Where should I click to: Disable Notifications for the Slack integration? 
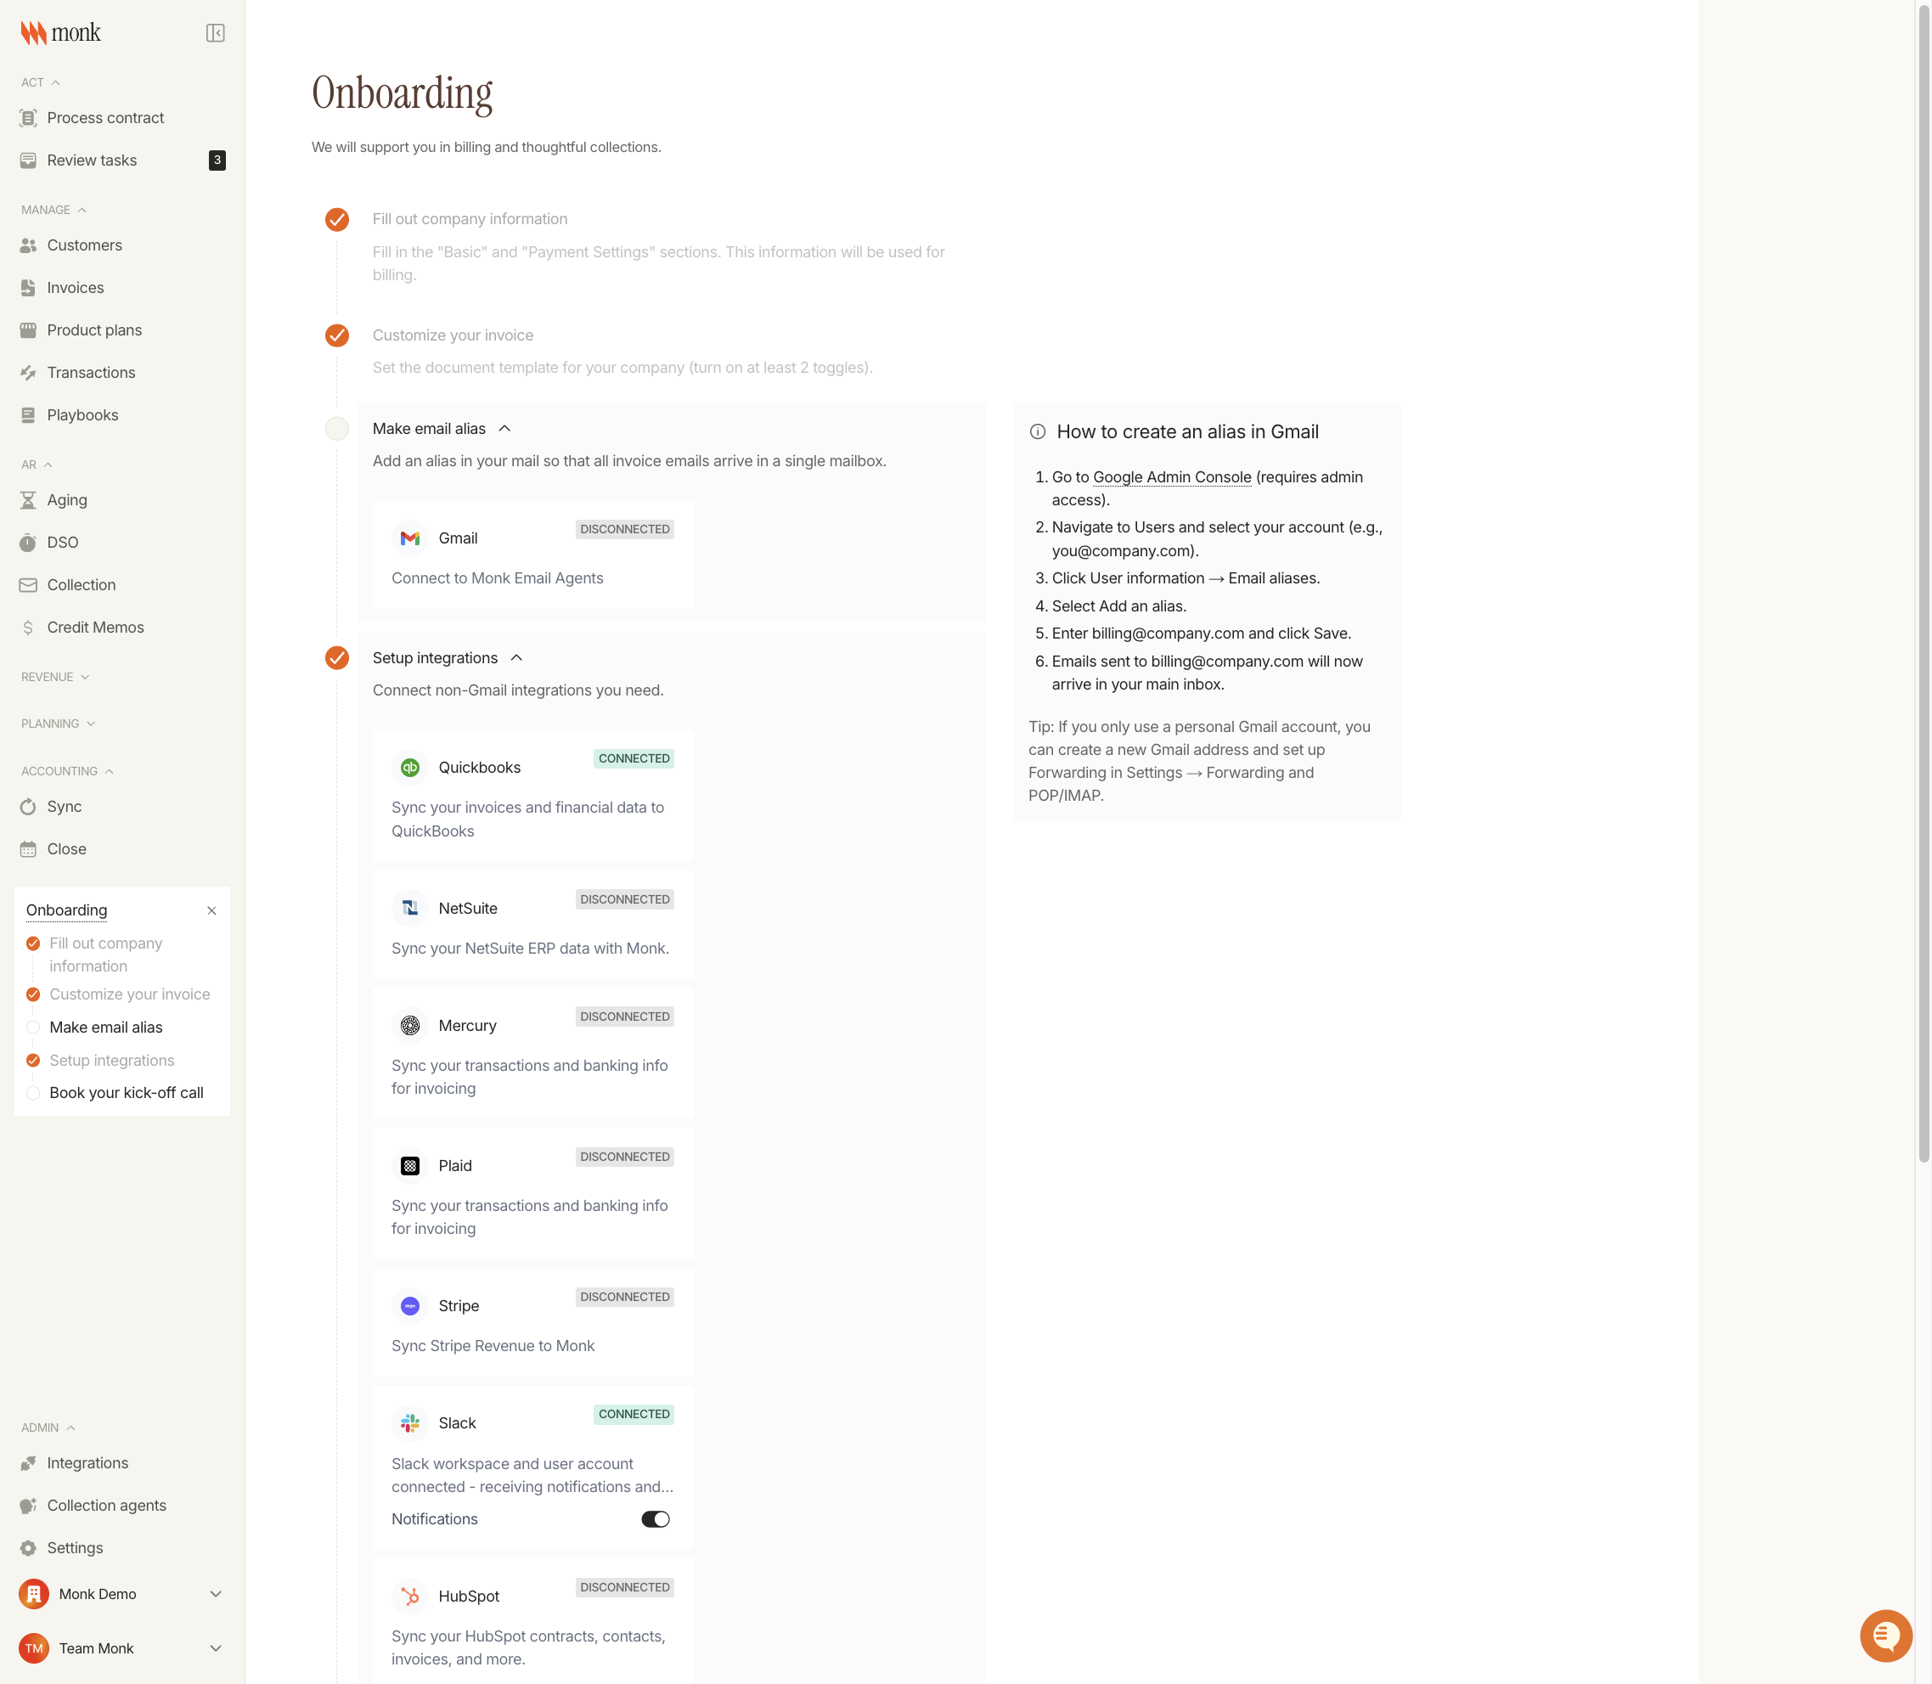[x=656, y=1518]
